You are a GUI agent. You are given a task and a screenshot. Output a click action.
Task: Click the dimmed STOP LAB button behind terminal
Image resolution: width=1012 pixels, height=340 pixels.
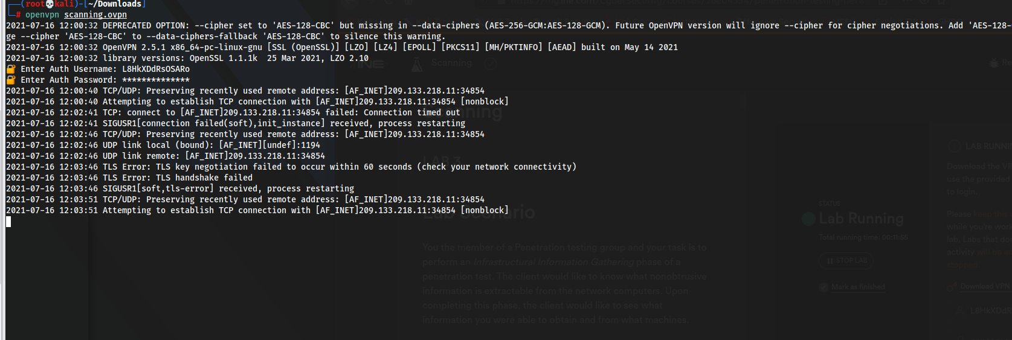846,261
